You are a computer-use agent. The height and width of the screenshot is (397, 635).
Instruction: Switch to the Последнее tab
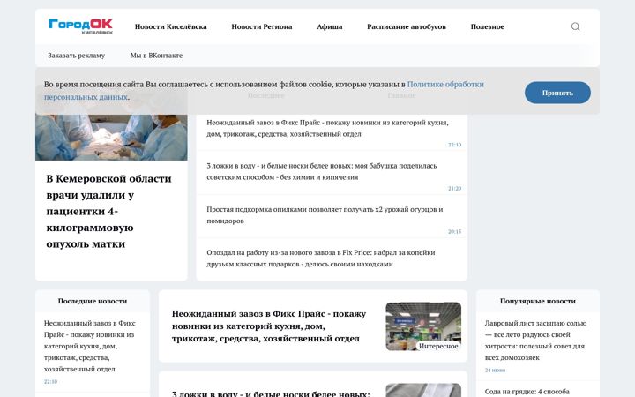tap(265, 95)
